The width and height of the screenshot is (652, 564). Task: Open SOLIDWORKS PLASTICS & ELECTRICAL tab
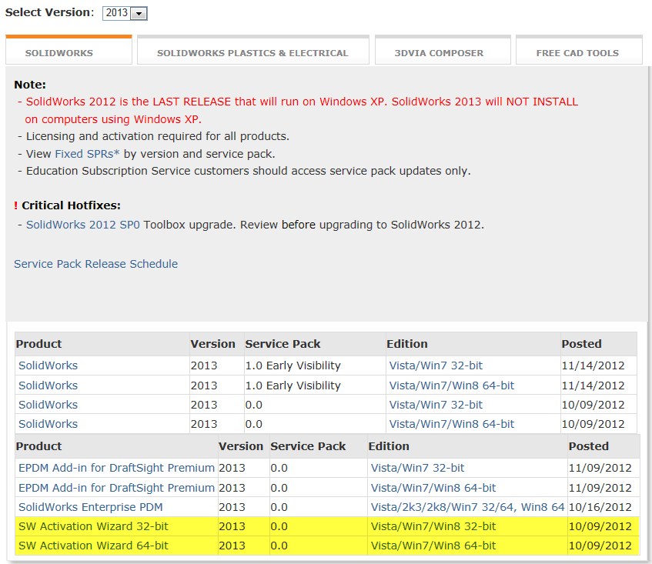point(252,53)
